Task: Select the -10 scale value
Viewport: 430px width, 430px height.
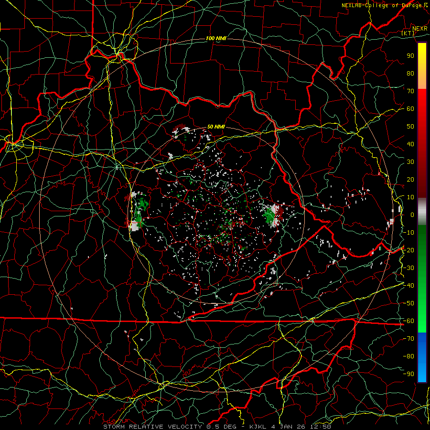Action: pyautogui.click(x=408, y=233)
